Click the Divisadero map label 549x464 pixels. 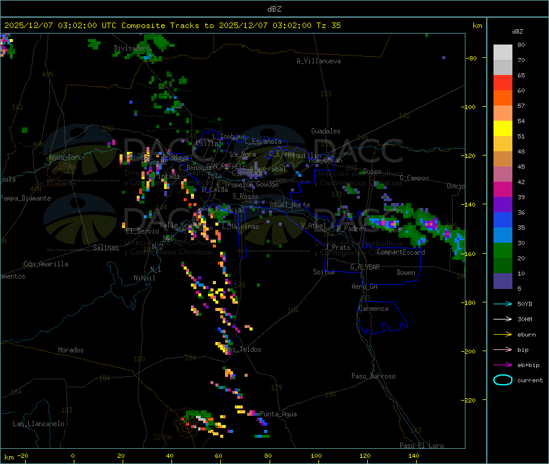pos(132,48)
